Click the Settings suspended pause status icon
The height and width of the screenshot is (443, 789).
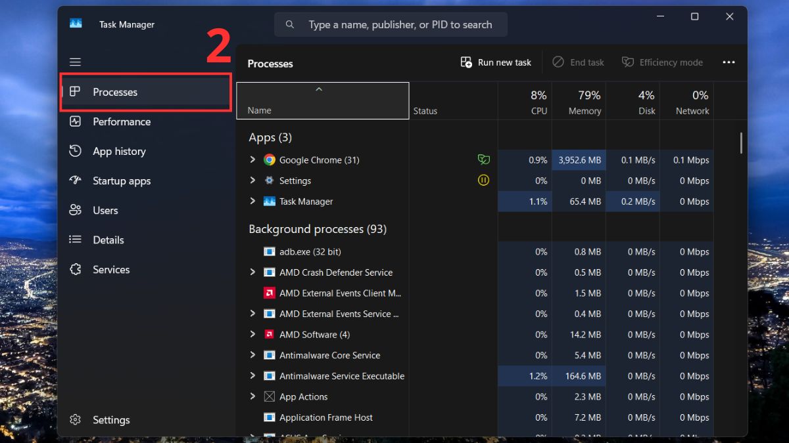point(483,180)
